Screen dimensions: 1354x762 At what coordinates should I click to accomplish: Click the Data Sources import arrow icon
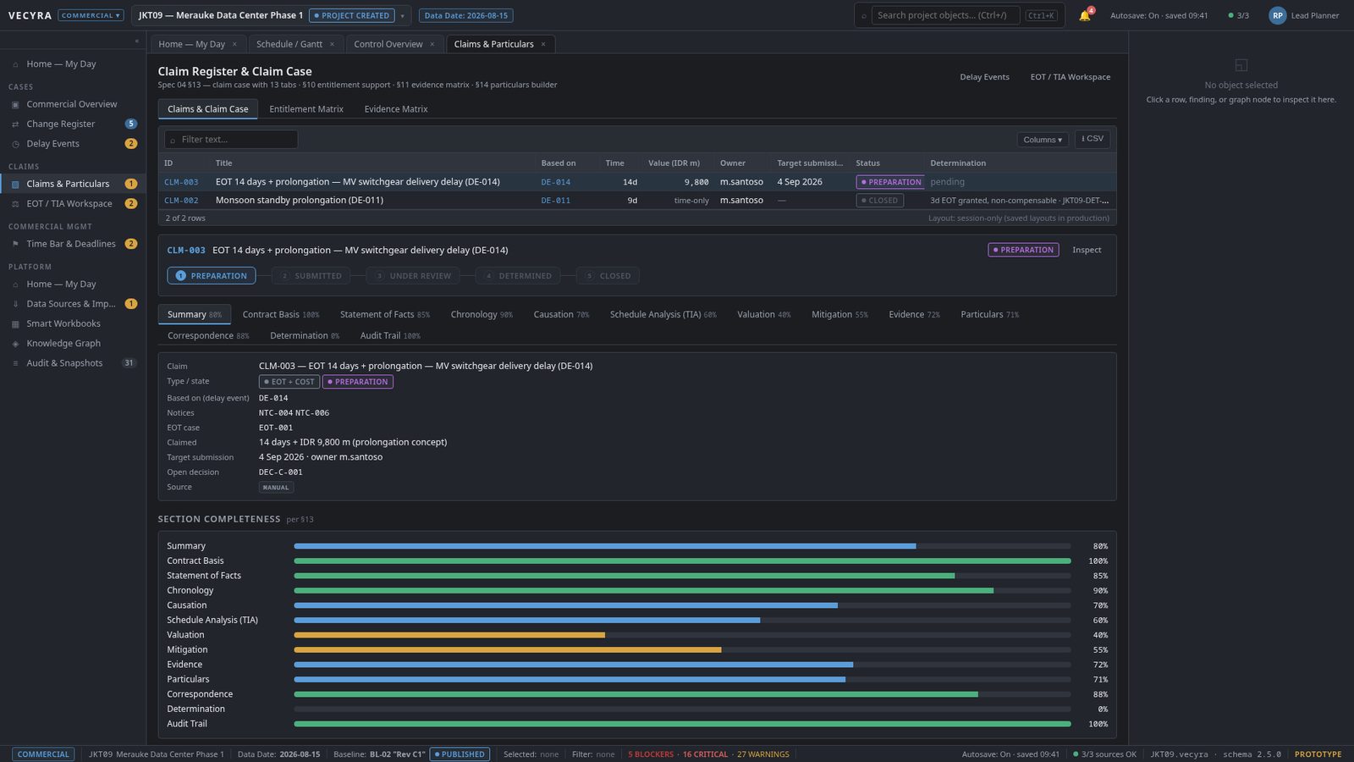(15, 304)
